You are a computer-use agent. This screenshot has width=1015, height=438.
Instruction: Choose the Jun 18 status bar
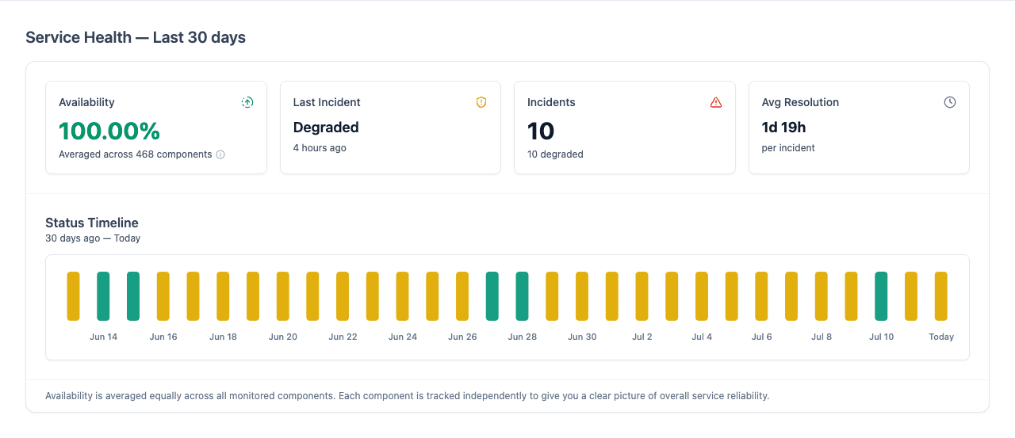click(223, 296)
